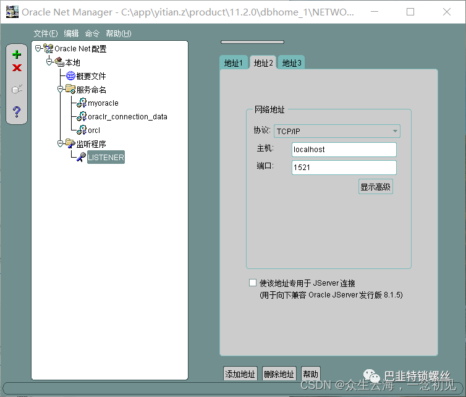Click the 主机 localhost input field
The image size is (466, 397).
point(344,149)
